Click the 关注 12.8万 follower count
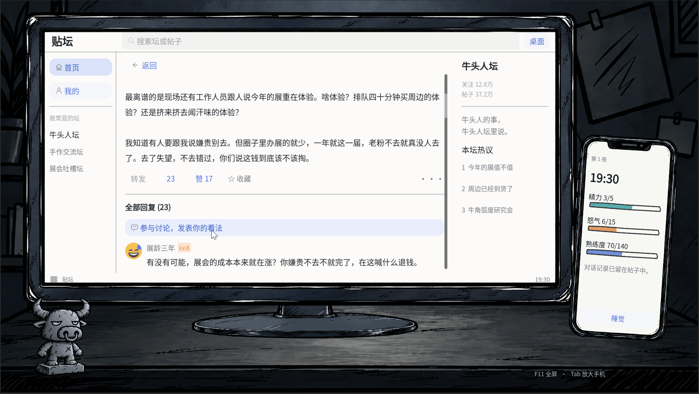This screenshot has height=394, width=699. 477,84
